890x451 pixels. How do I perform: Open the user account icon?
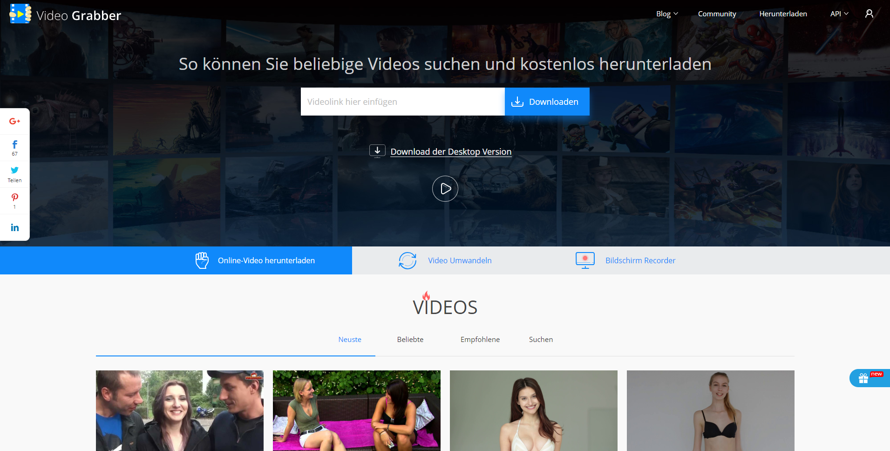tap(869, 14)
